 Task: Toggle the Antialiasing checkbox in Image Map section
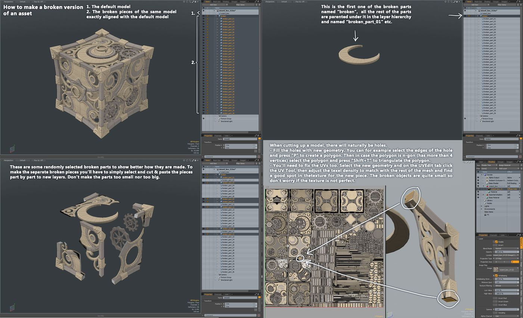[496, 276]
